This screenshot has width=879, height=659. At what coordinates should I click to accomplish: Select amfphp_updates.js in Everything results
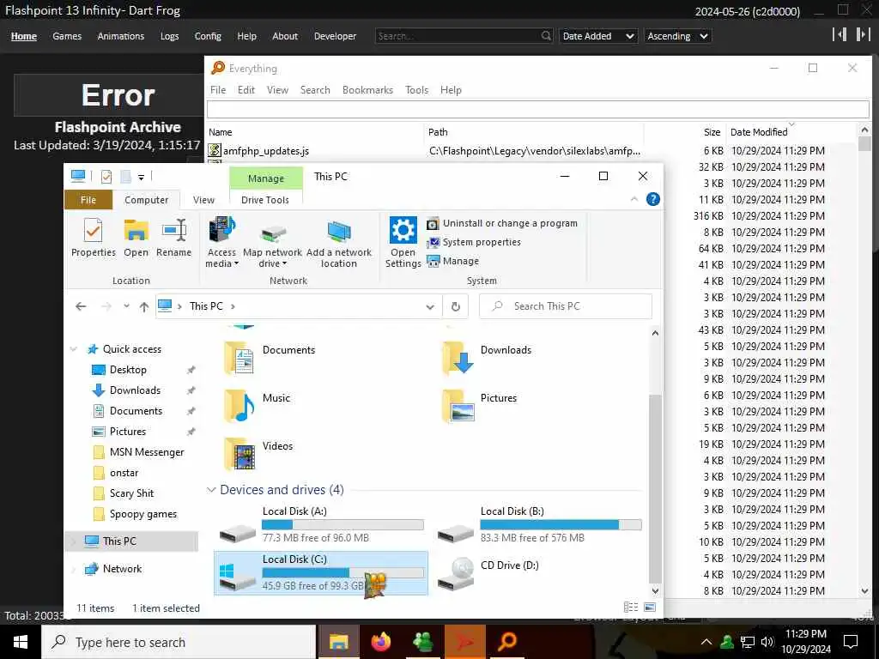click(x=266, y=151)
